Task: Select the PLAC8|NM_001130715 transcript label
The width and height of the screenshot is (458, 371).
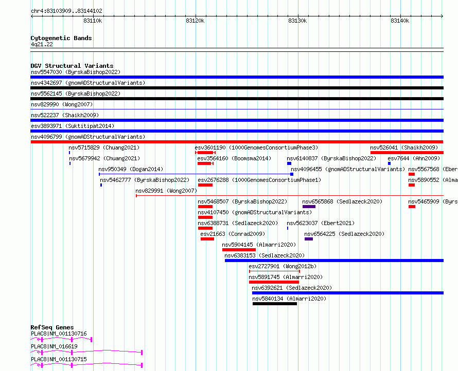Action: click(x=59, y=359)
